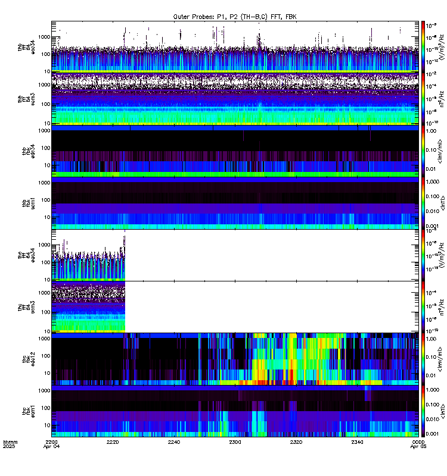The image size is (447, 476).
Task: Click the 2240 time axis tick label
Action: point(174,442)
